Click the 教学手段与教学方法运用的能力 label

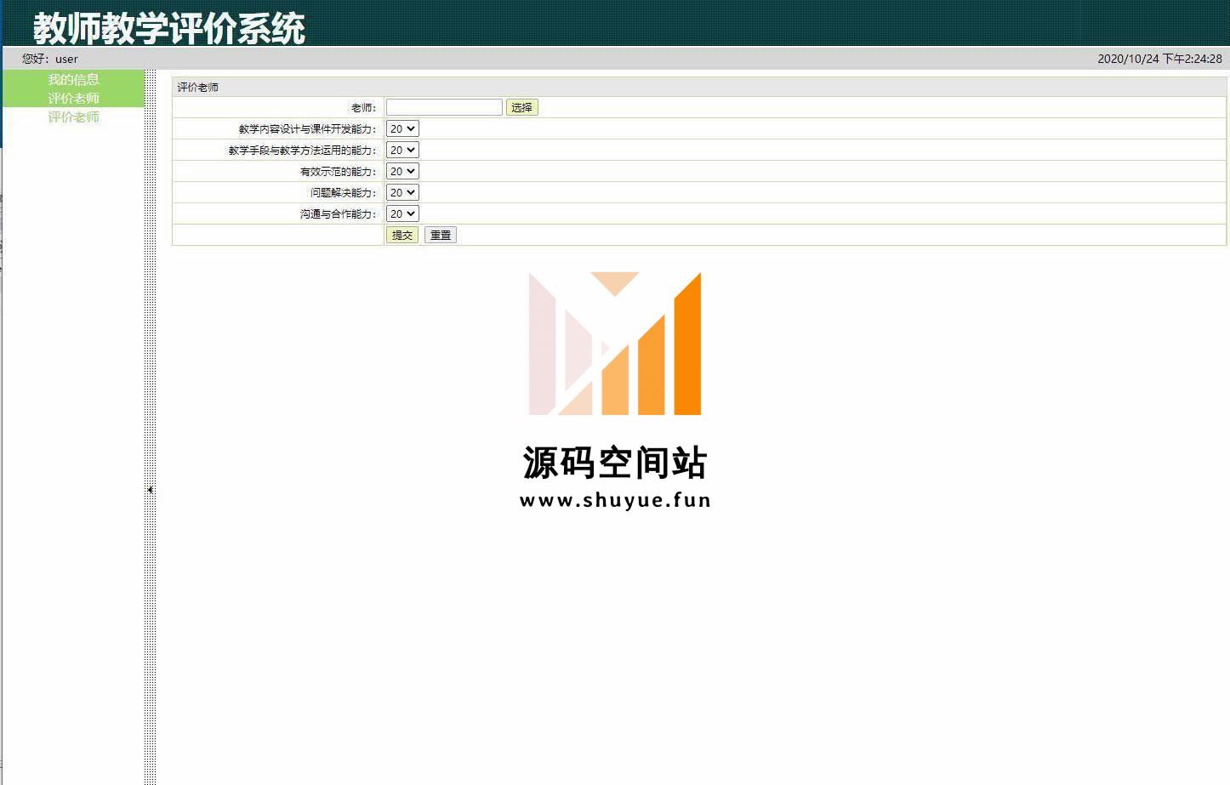[x=302, y=151]
